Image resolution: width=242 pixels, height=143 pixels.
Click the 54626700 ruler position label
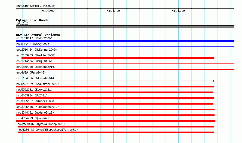[178, 11]
